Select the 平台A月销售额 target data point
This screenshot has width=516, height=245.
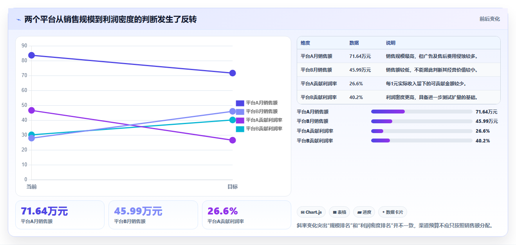pyautogui.click(x=233, y=73)
